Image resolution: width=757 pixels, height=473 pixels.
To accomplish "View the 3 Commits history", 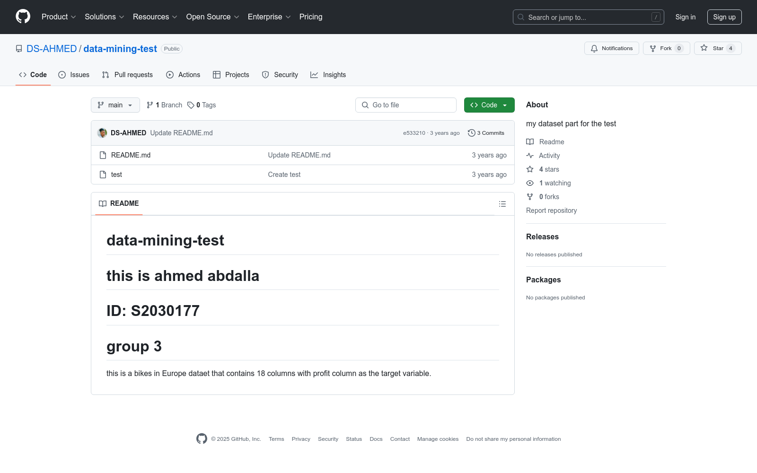I will point(486,133).
